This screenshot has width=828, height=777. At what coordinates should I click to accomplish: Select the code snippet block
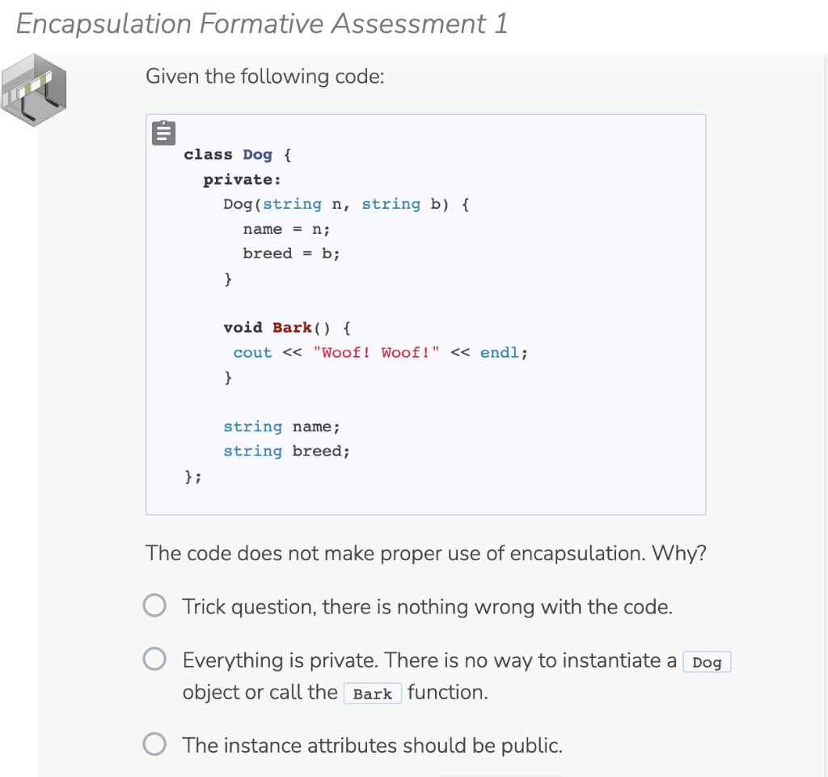425,314
